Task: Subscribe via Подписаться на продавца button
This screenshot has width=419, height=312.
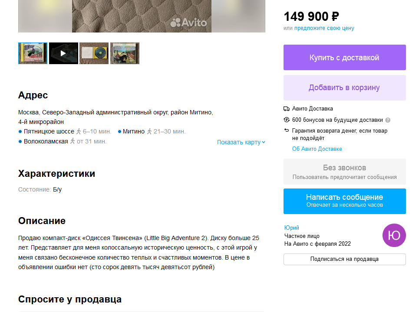Action: click(x=344, y=259)
